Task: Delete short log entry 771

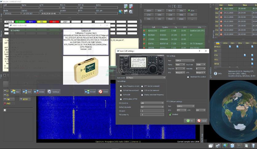Action: (221, 34)
